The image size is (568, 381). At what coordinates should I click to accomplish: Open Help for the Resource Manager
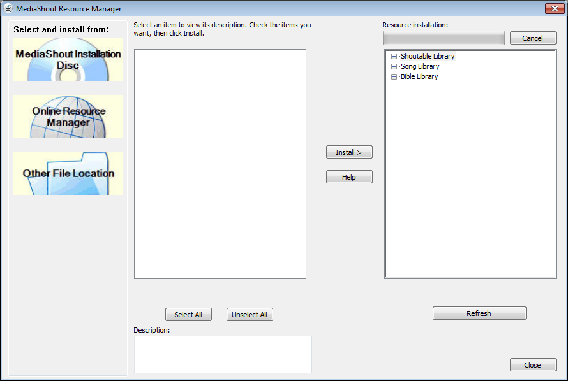coord(349,177)
